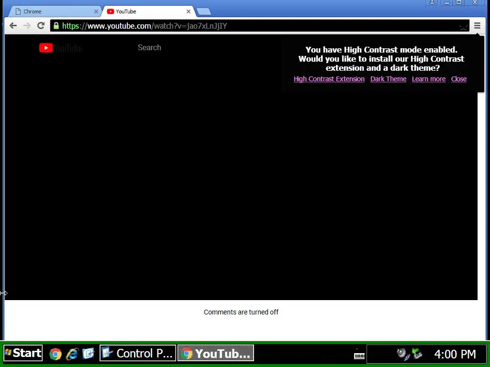Click the YouTube logo on the page
Screen dimensions: 490x367
[61, 48]
